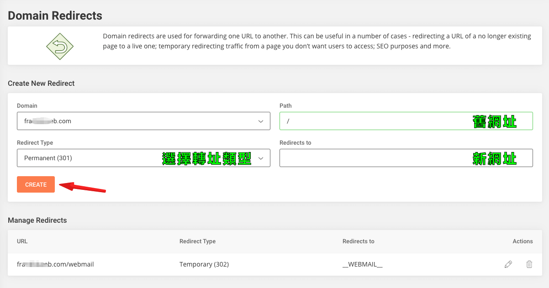Click the Redirects to input field

pos(406,158)
